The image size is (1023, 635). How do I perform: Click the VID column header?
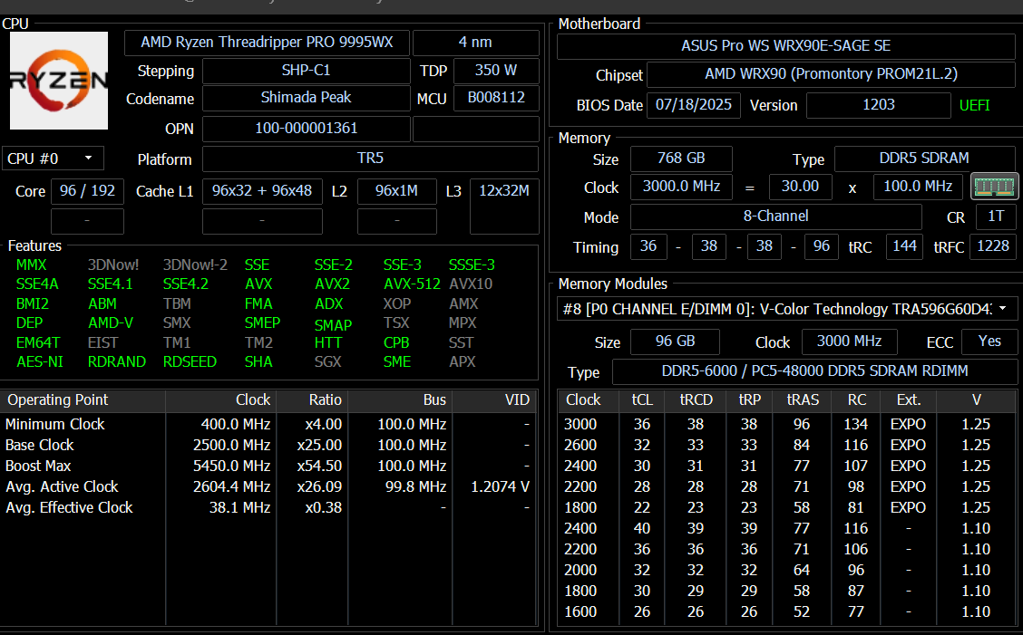pyautogui.click(x=494, y=400)
